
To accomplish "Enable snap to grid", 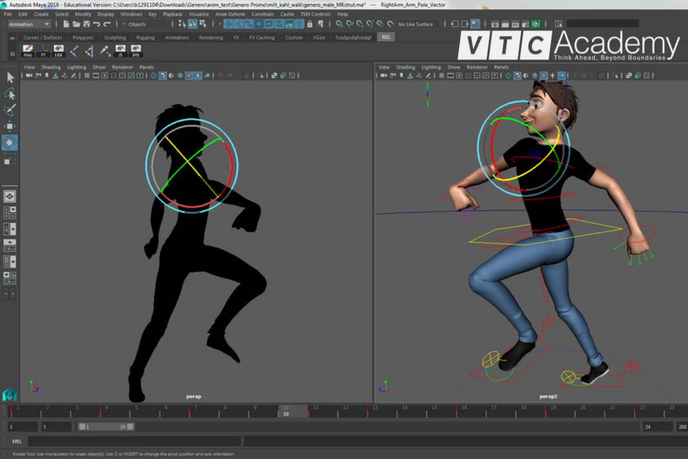I will pos(338,24).
